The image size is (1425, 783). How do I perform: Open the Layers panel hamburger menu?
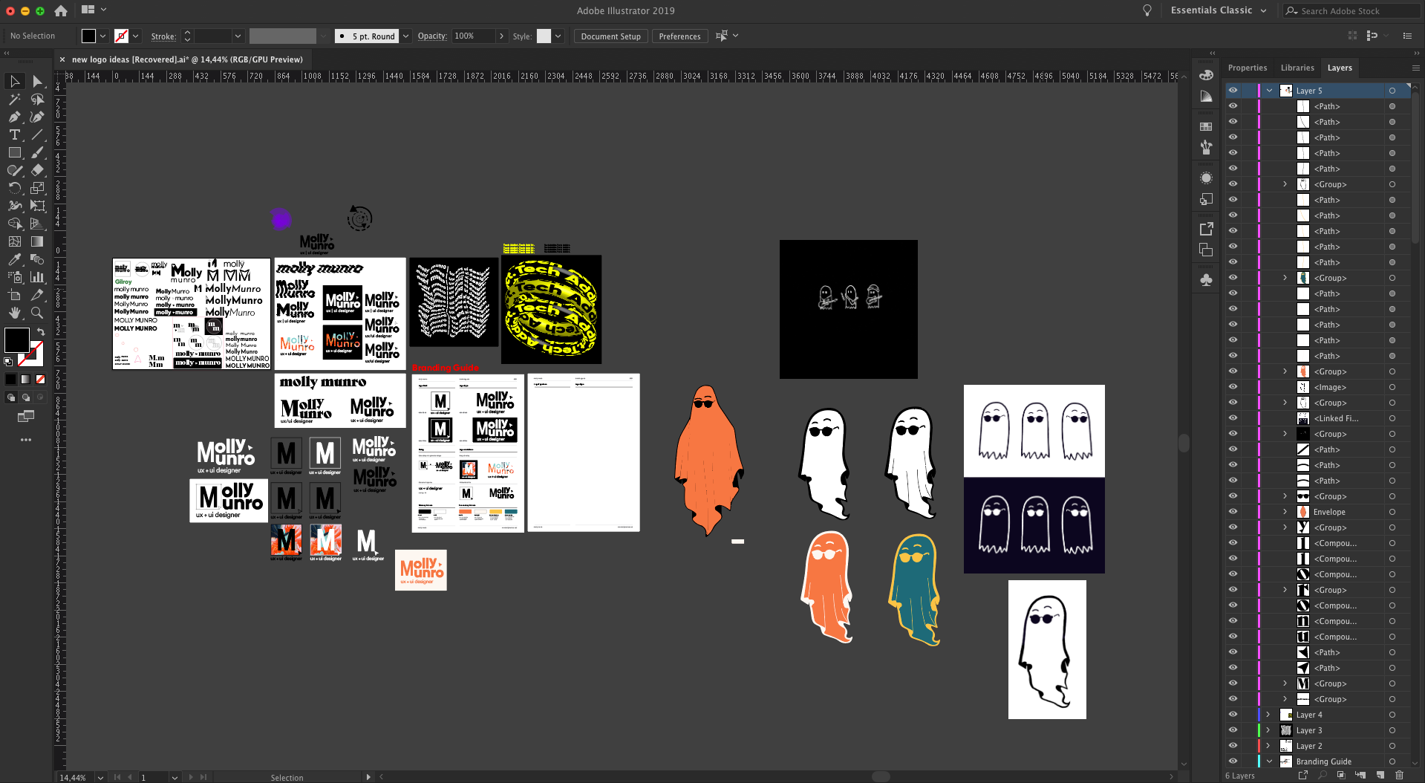click(1416, 68)
